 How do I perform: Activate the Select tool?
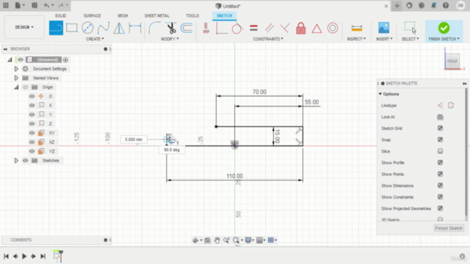pyautogui.click(x=410, y=28)
